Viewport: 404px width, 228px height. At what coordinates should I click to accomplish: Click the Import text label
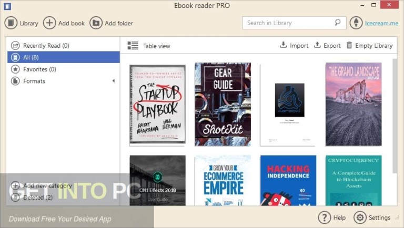(x=299, y=46)
